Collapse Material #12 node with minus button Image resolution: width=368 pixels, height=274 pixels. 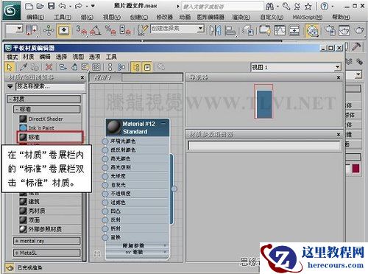163,124
